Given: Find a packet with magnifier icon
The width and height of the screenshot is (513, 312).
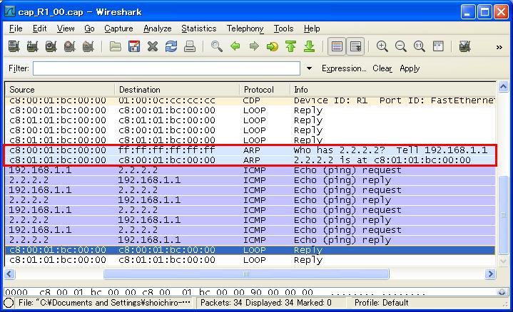Looking at the screenshot, I should click(216, 46).
